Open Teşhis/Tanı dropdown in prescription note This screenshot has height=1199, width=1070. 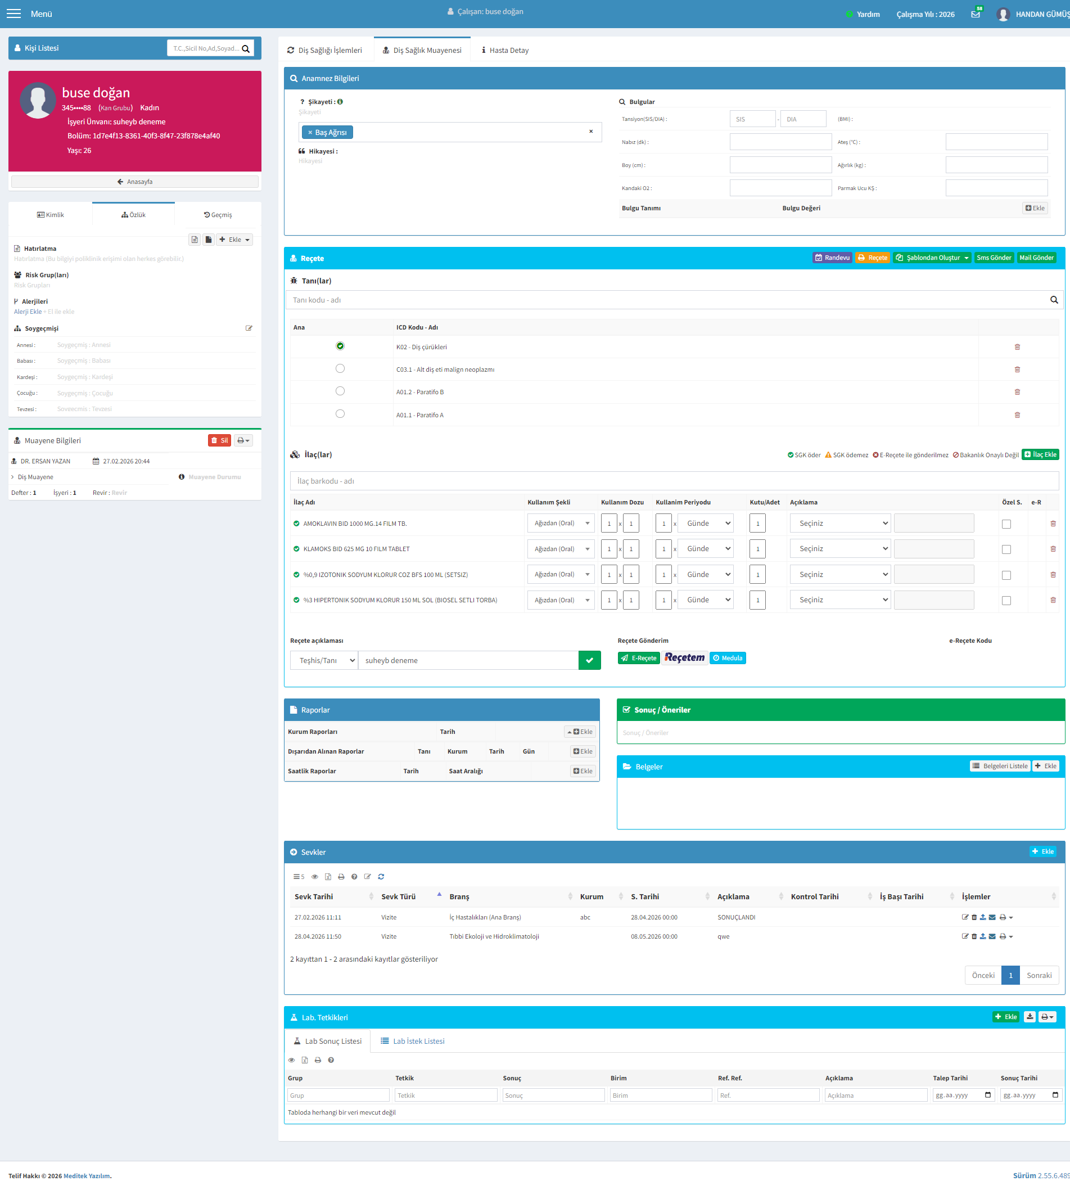click(x=324, y=660)
